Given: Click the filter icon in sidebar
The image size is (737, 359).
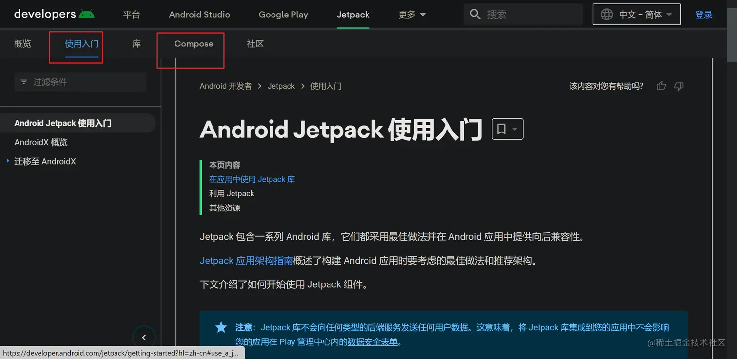Looking at the screenshot, I should [x=24, y=82].
